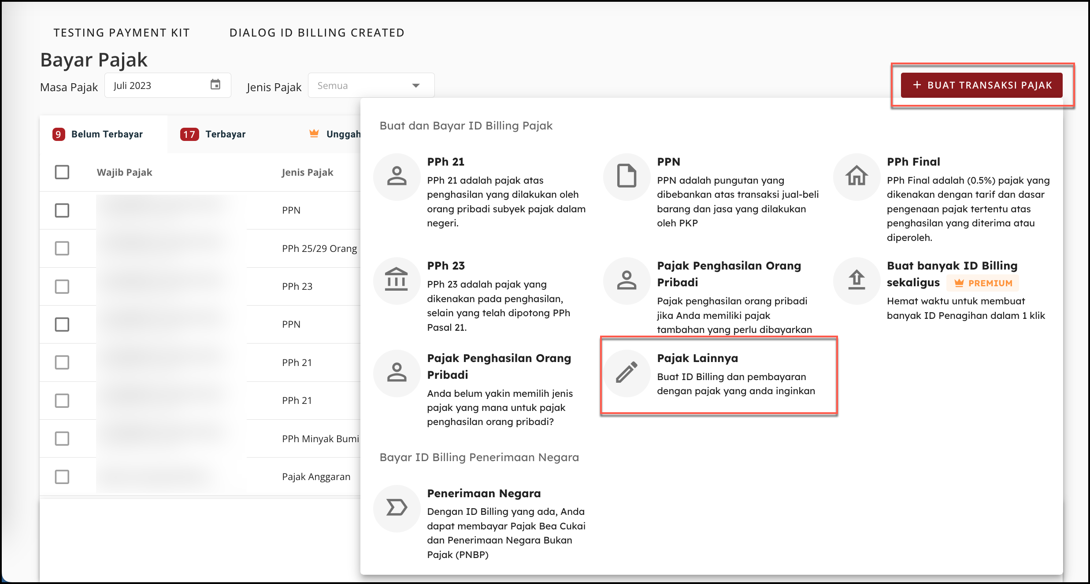Select the Pajak Anggaran row checkbox
The width and height of the screenshot is (1090, 584).
click(x=62, y=477)
